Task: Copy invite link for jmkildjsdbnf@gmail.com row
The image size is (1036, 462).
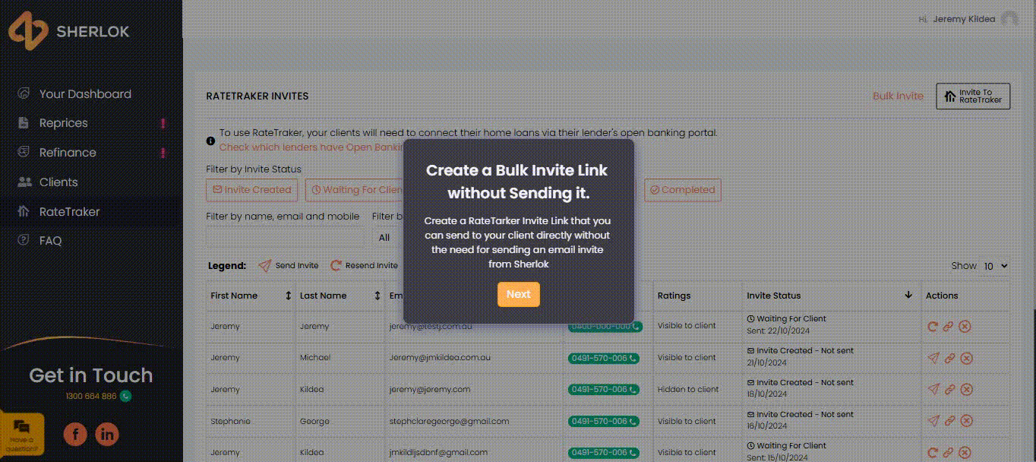Action: pyautogui.click(x=949, y=453)
